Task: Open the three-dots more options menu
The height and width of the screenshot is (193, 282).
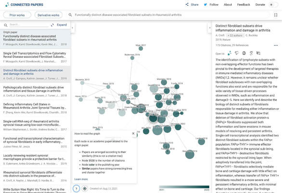Action: tap(276, 45)
